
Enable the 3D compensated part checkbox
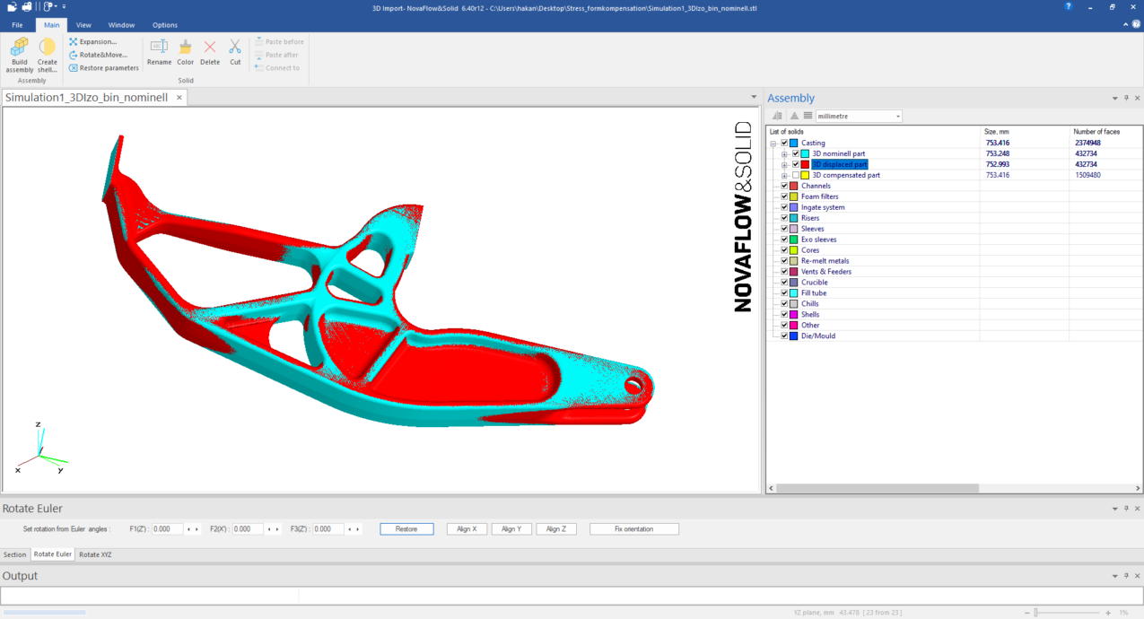pyautogui.click(x=796, y=175)
